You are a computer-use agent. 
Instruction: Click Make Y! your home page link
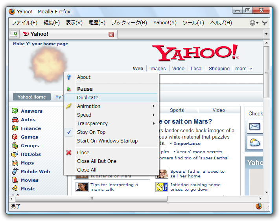pyautogui.click(x=41, y=44)
